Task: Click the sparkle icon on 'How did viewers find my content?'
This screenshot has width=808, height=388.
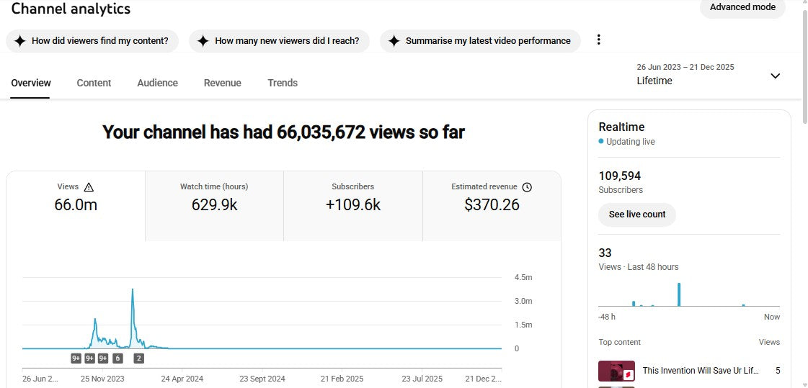Action: [x=20, y=41]
